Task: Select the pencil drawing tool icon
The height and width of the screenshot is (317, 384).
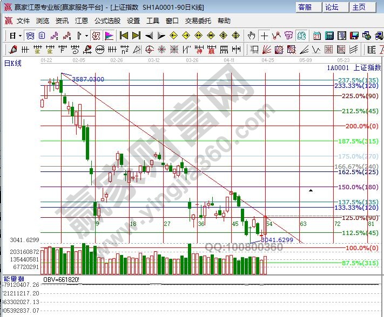Action: [14, 50]
